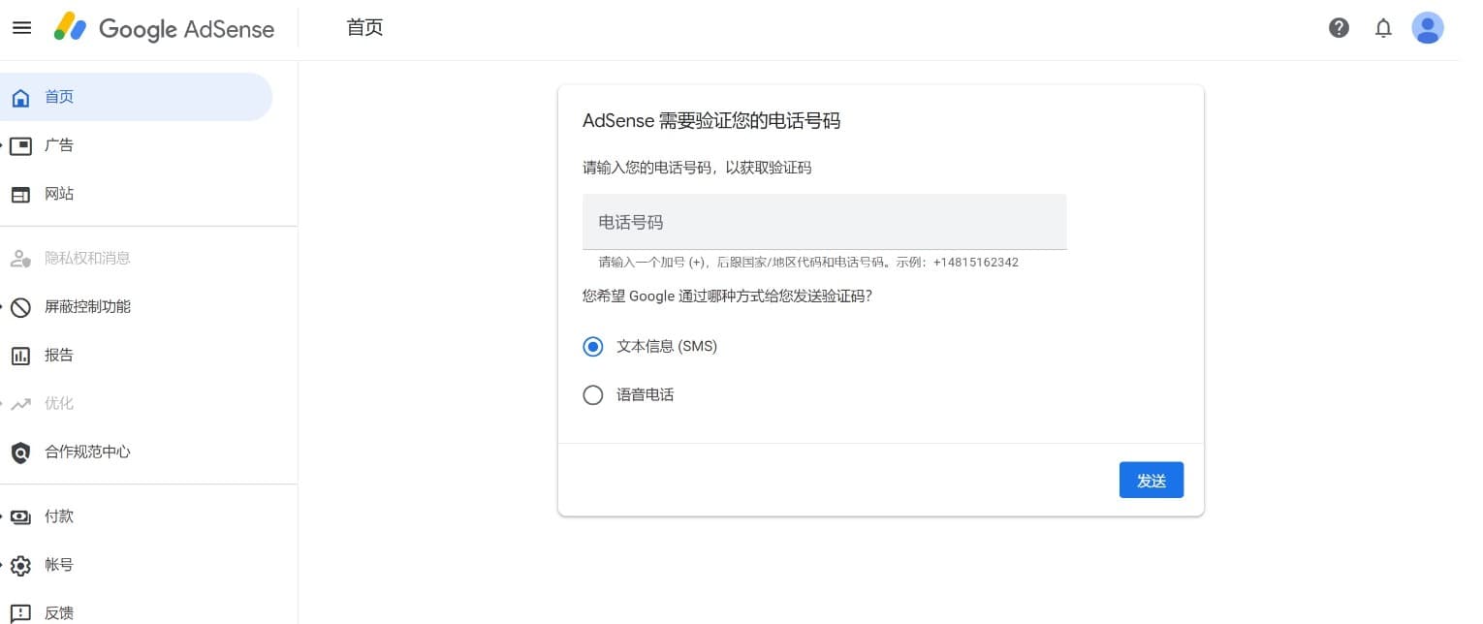
Task: Expand the 屏蔽控制功能 submenu arrow
Action: (x=3, y=306)
